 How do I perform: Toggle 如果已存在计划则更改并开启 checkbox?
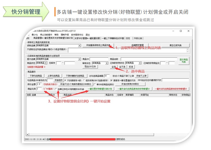click(56, 89)
